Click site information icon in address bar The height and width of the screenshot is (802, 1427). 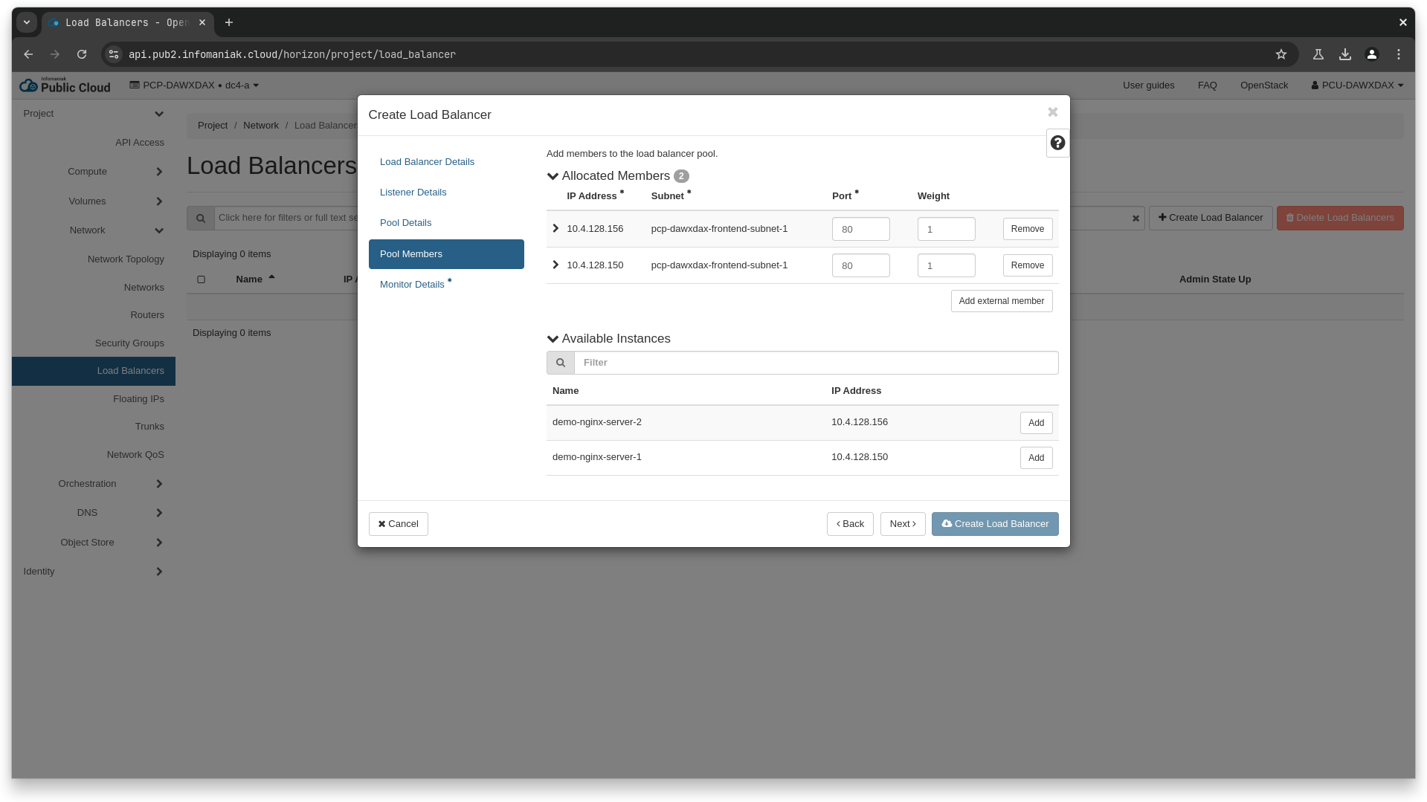114,54
